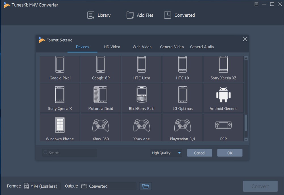Choose the LG Optimus device preset

click(182, 98)
